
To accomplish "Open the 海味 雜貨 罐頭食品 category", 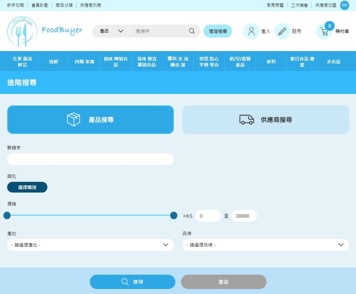I will [x=147, y=61].
